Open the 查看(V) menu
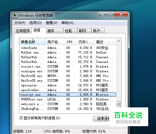This screenshot has width=156, height=134. 51,23
